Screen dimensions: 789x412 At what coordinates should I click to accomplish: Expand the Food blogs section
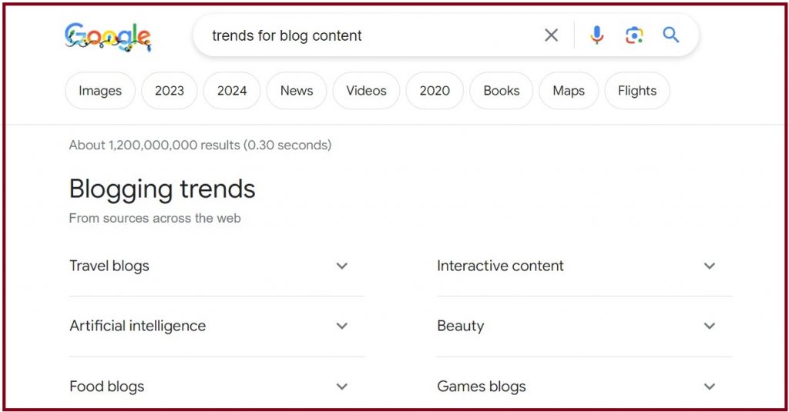tap(342, 387)
